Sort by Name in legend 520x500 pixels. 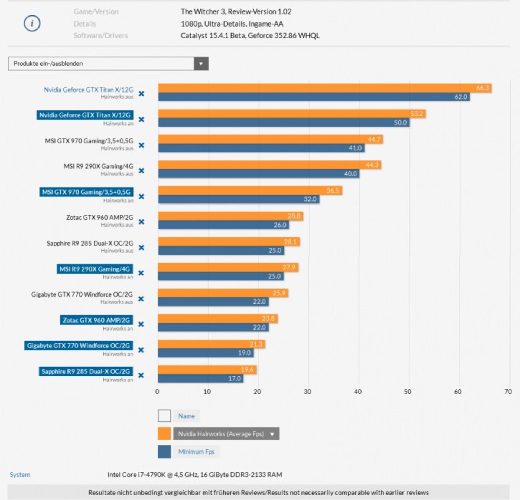[x=186, y=416]
